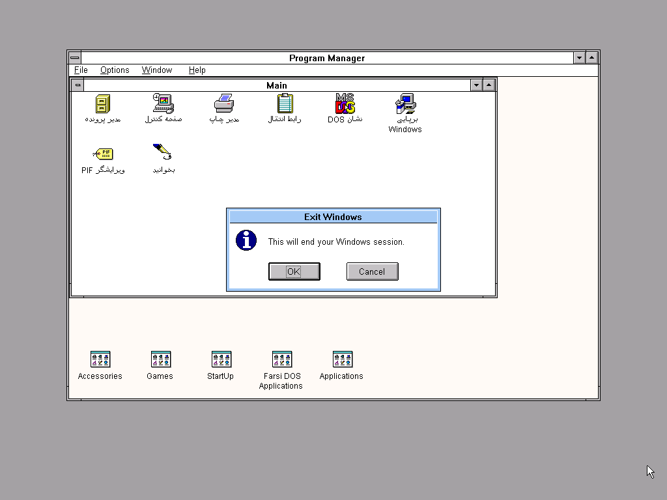The height and width of the screenshot is (500, 667).
Task: Select the StartUp program group icon
Action: pos(221,359)
